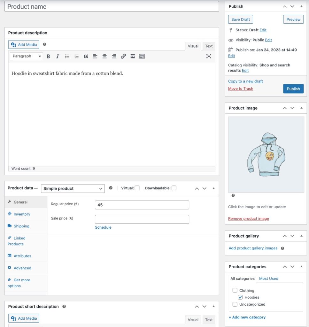Screen dimensions: 309x327
Task: Center align description text
Action: tap(104, 56)
